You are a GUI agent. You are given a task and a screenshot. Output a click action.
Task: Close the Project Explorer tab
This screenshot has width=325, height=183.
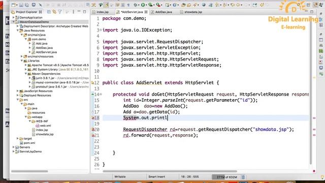[41, 12]
